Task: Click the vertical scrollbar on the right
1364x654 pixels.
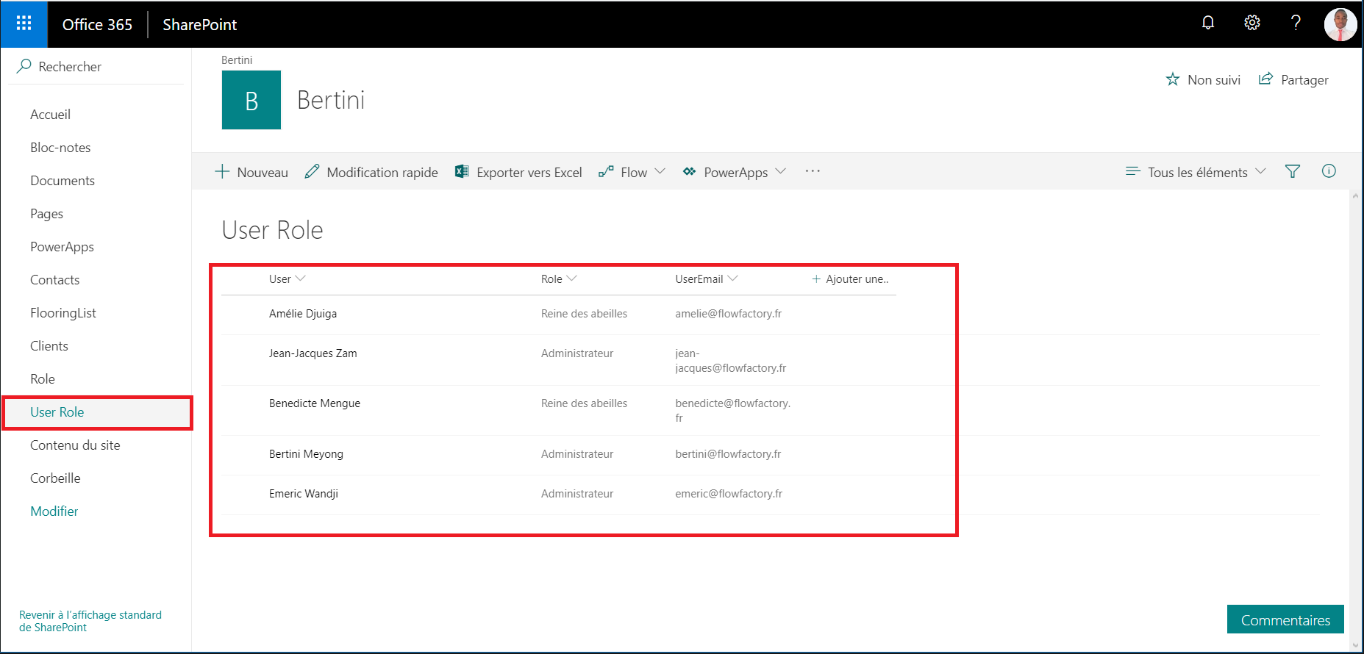Action: [x=1355, y=420]
